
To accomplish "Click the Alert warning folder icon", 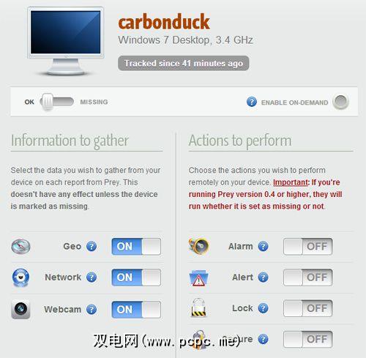I will point(198,277).
